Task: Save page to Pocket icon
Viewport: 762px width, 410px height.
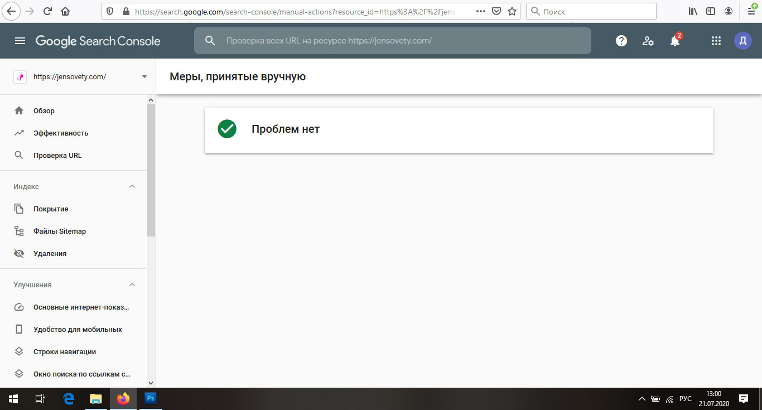Action: coord(496,11)
